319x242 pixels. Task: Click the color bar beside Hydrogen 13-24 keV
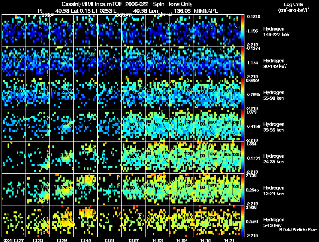click(242, 190)
